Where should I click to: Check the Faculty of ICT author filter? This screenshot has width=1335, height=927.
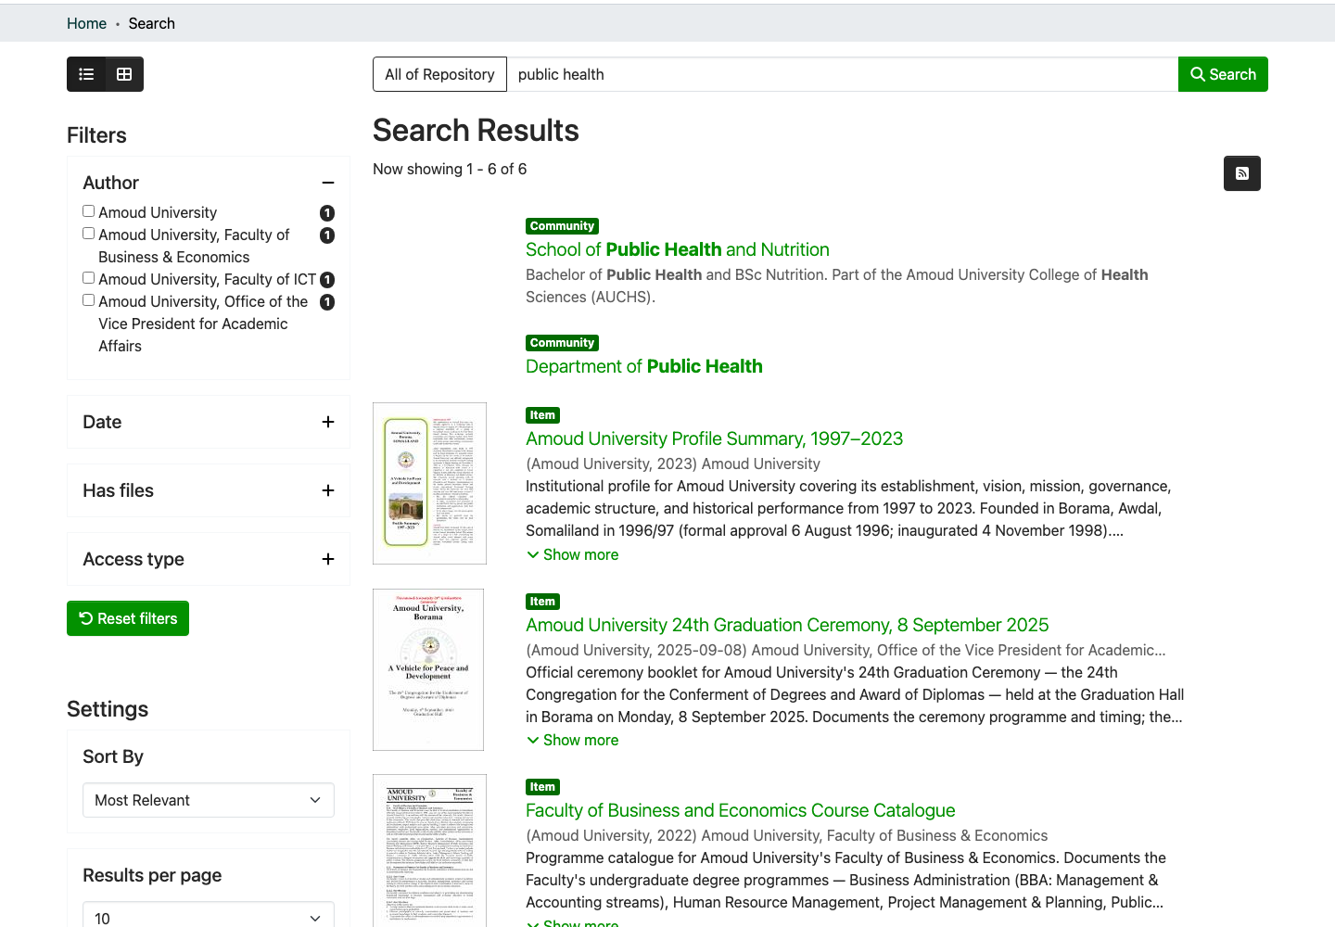89,278
